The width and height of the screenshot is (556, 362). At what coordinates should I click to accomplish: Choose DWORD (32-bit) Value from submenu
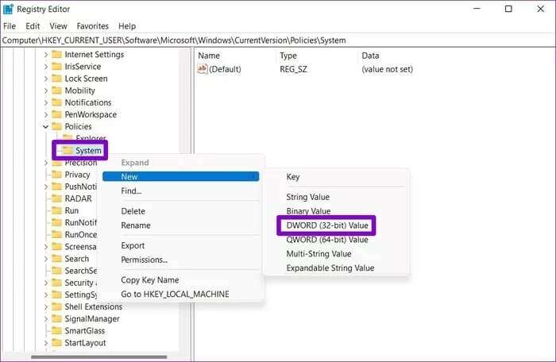click(x=327, y=225)
